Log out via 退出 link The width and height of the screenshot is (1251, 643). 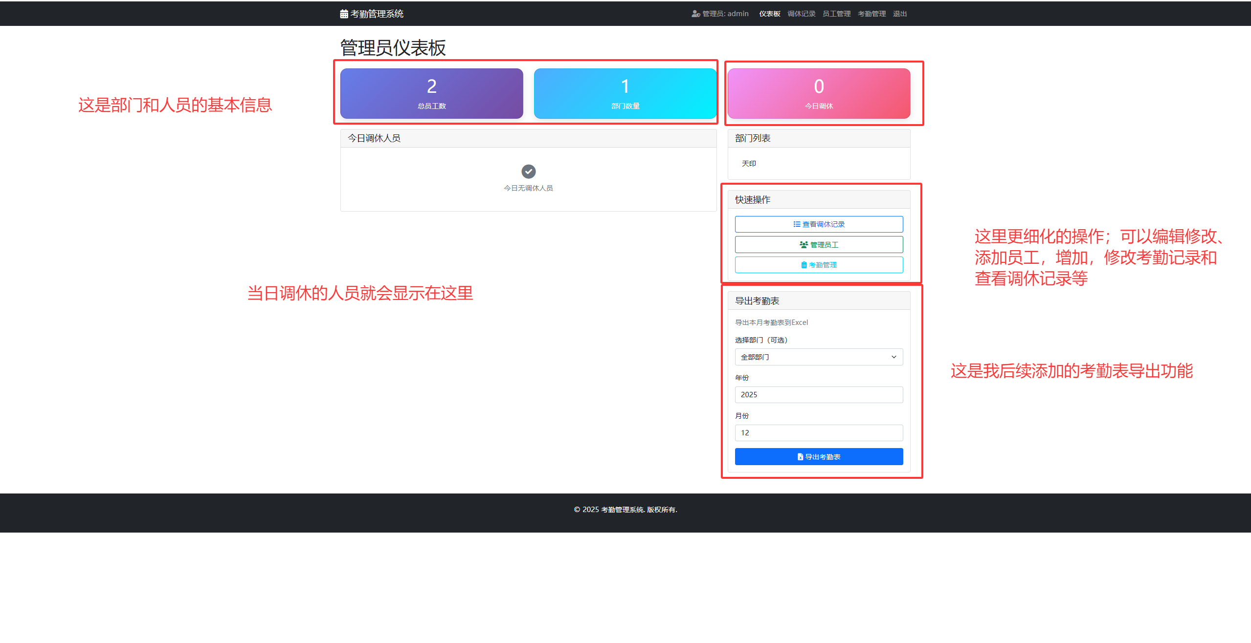click(899, 14)
